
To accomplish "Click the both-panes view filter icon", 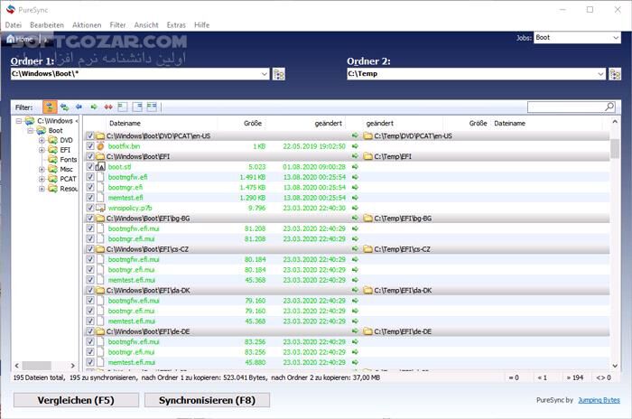I will point(152,107).
